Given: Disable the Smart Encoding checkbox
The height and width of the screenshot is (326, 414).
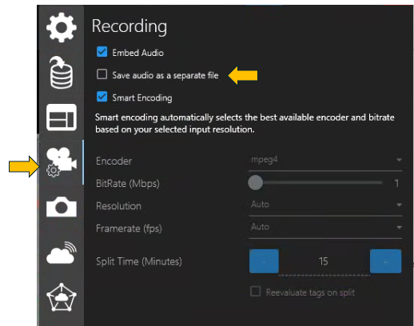Looking at the screenshot, I should pos(102,97).
